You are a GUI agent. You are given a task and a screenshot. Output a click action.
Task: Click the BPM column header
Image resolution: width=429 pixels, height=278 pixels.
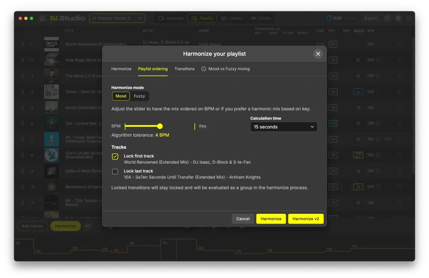(371, 31)
